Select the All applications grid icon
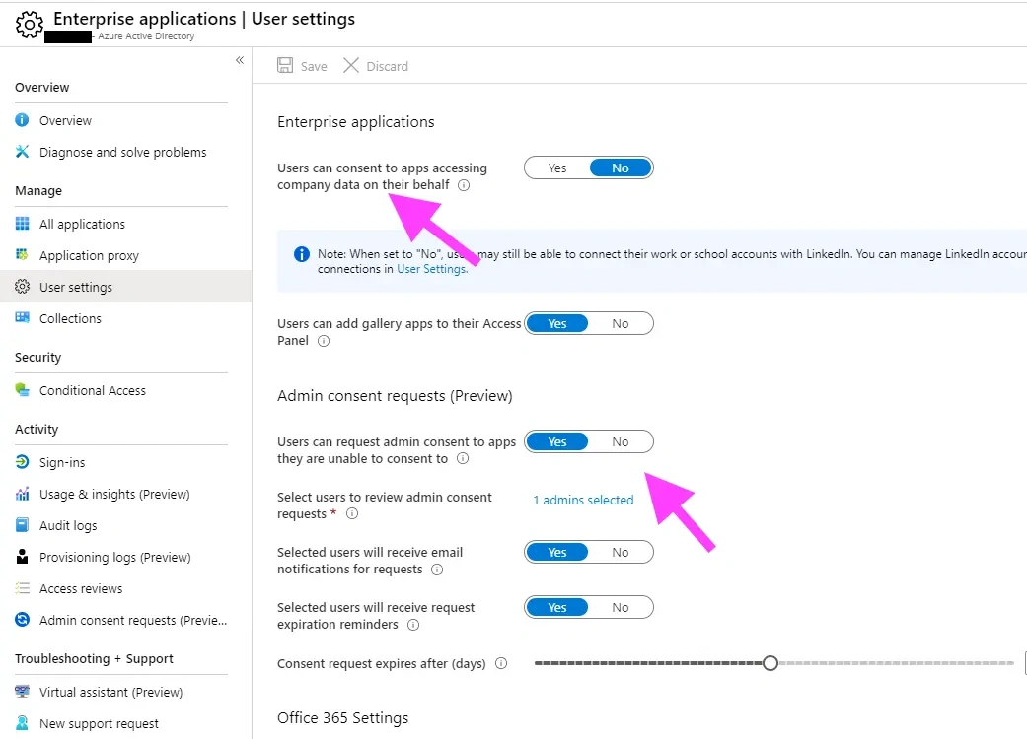The height and width of the screenshot is (739, 1027). click(x=24, y=224)
